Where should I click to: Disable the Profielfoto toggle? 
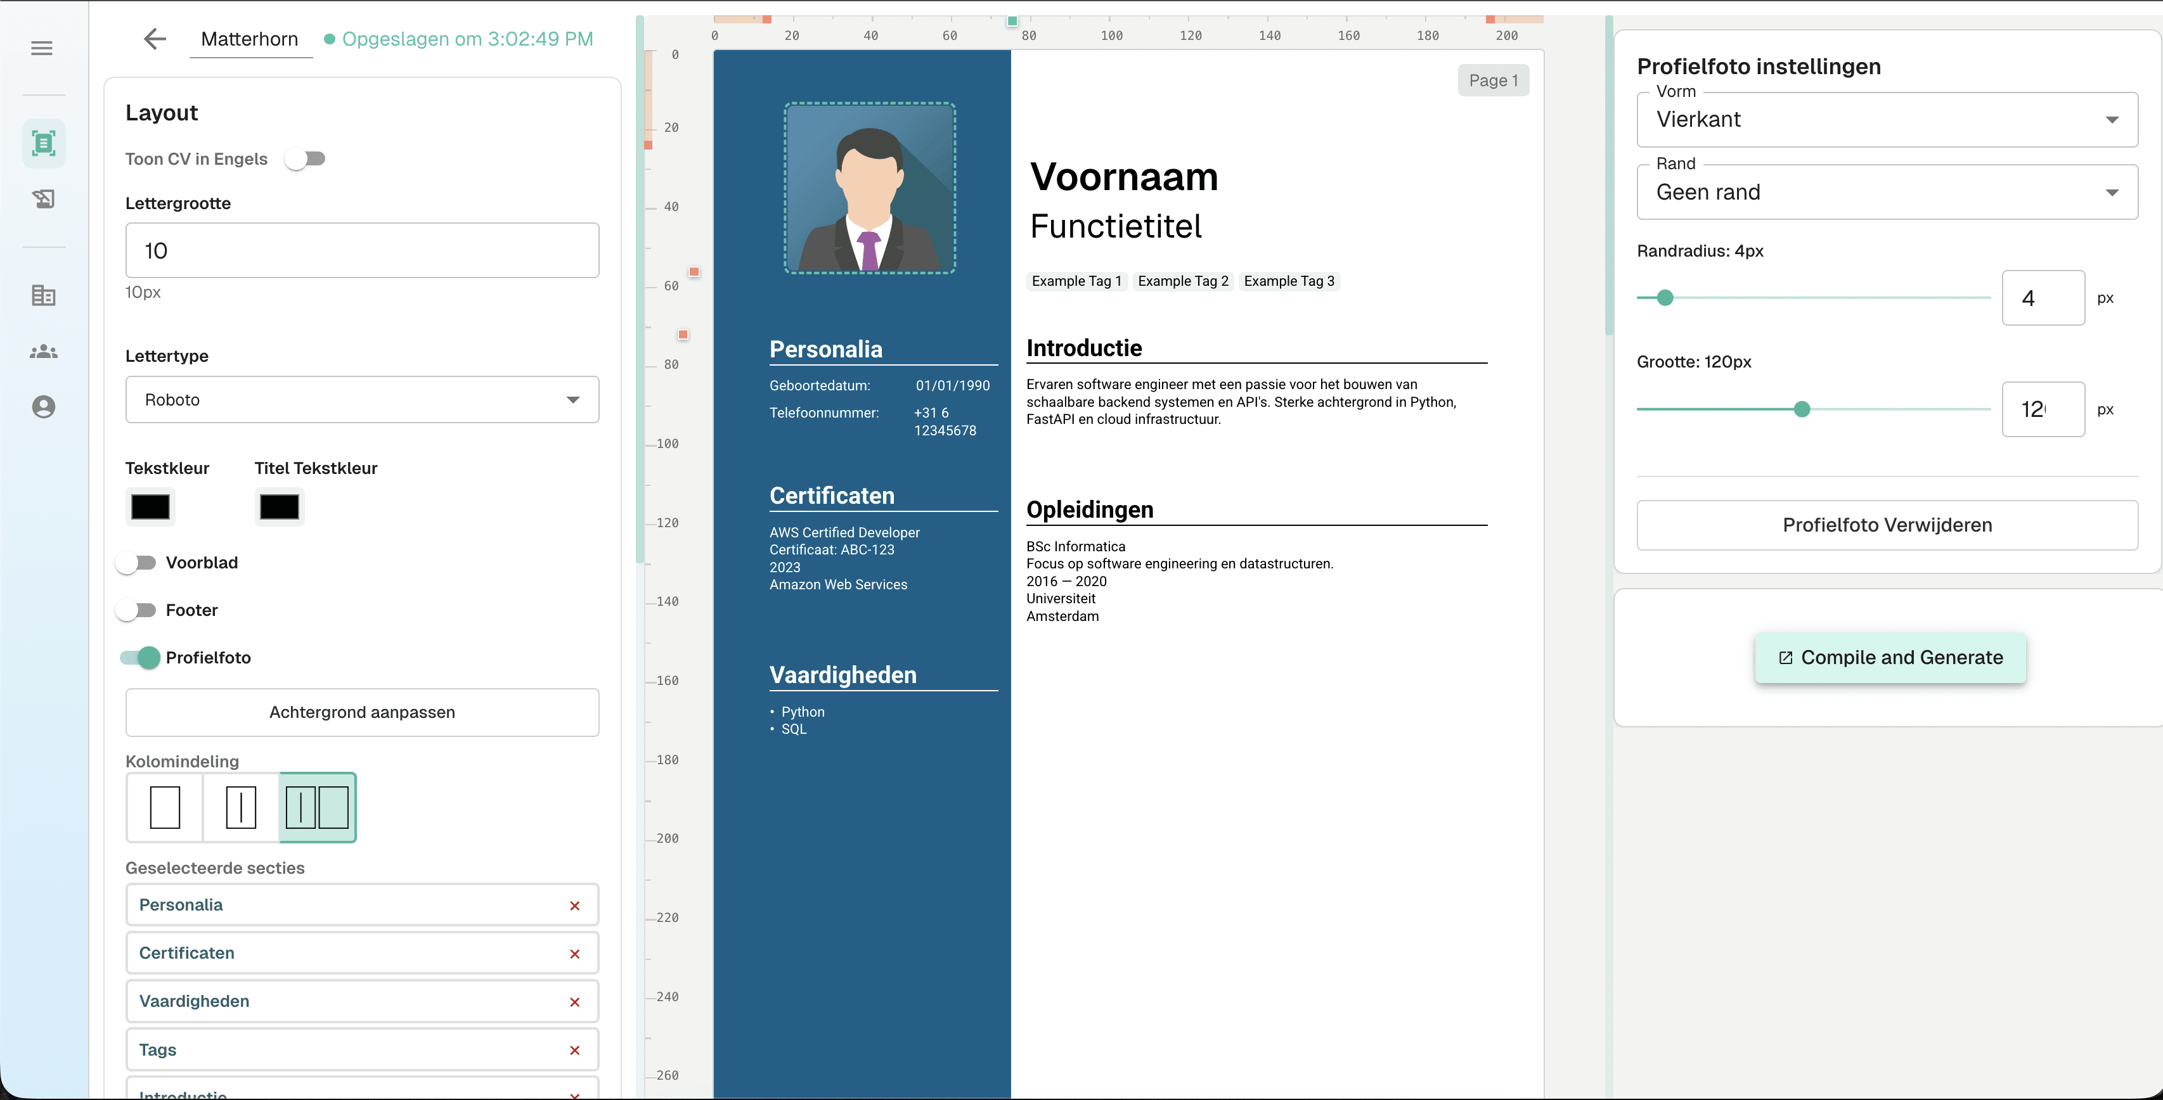140,658
